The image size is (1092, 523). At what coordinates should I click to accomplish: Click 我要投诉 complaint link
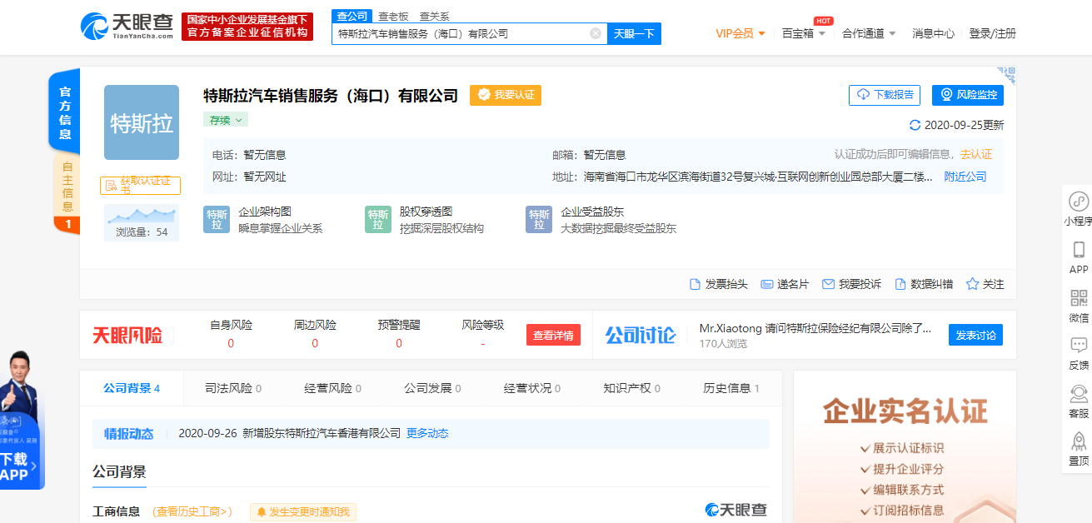851,284
